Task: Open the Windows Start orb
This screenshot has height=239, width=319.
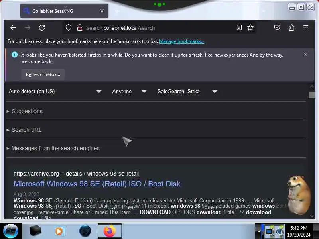Action: [10, 231]
